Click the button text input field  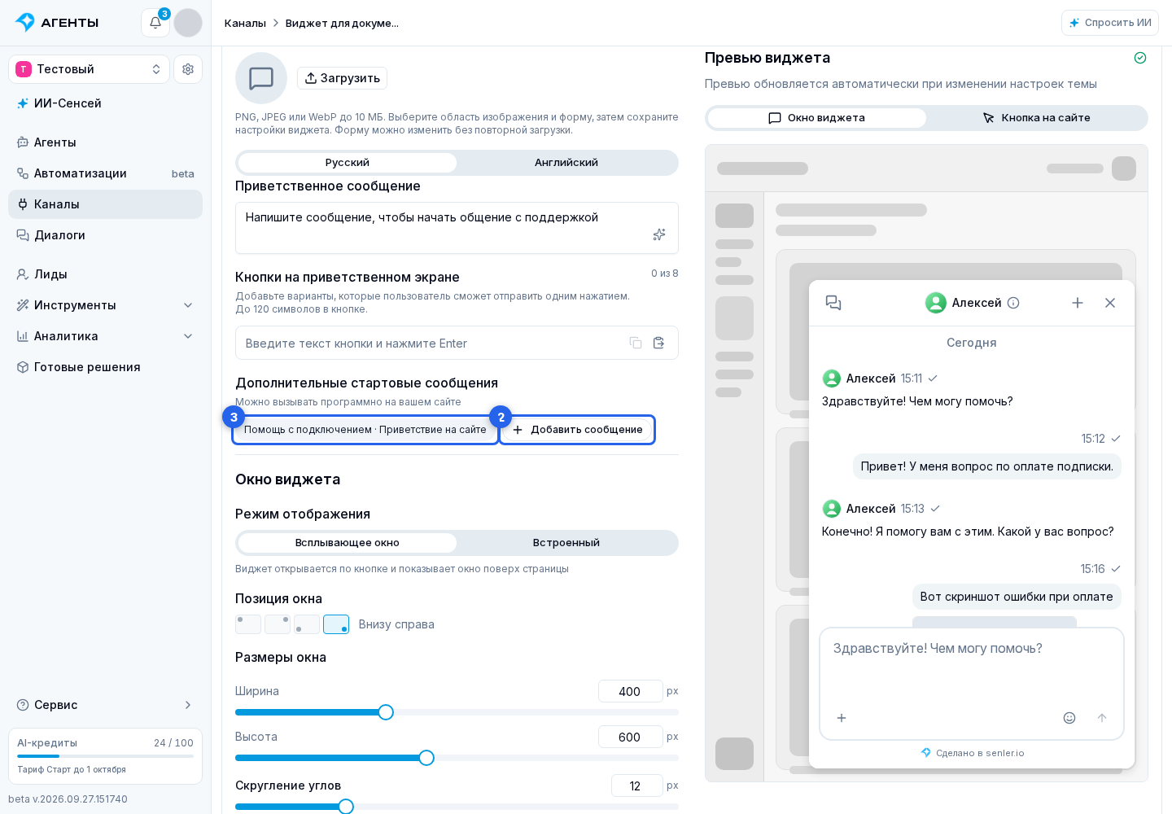pyautogui.click(x=457, y=343)
